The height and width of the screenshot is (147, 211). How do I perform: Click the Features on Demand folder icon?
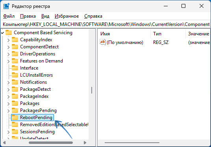pos(15,61)
